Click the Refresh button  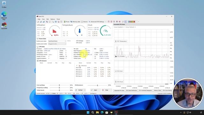pos(79,90)
